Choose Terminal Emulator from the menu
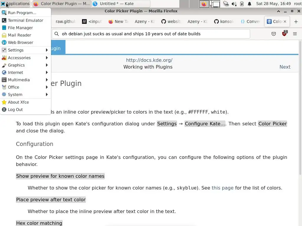The height and width of the screenshot is (226, 302). tap(25, 20)
